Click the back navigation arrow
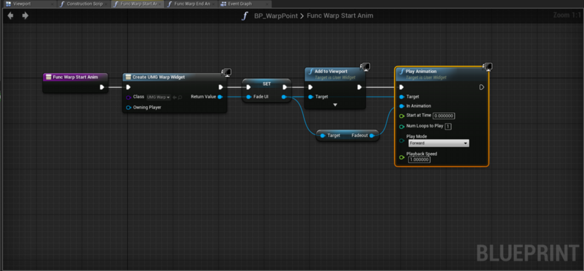584x271 pixels. [x=10, y=16]
